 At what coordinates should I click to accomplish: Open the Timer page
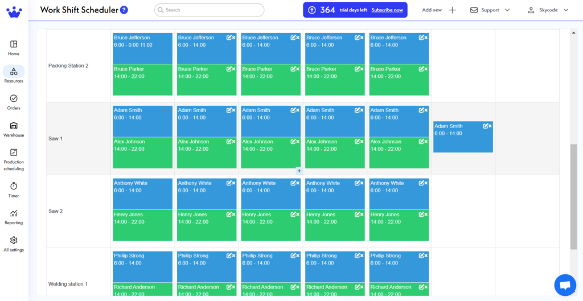[14, 190]
